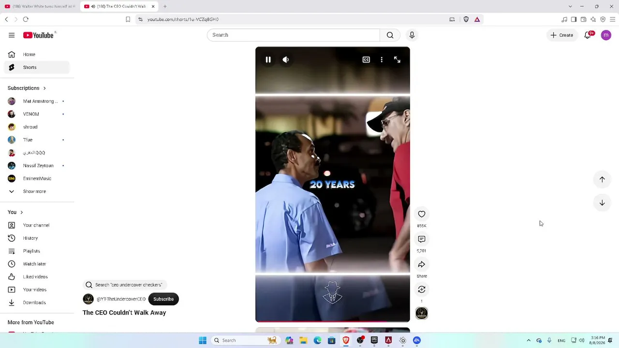Enter fullscreen for the Short
Image resolution: width=619 pixels, height=348 pixels.
point(397,59)
